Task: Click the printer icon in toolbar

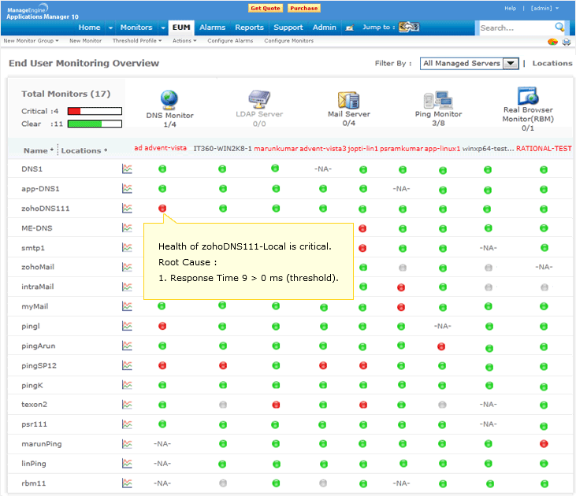Action: point(567,42)
